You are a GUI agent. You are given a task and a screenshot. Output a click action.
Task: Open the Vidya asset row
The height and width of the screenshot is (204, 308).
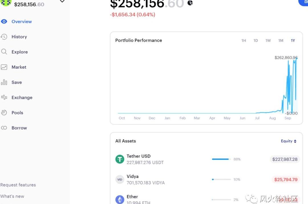click(x=145, y=179)
